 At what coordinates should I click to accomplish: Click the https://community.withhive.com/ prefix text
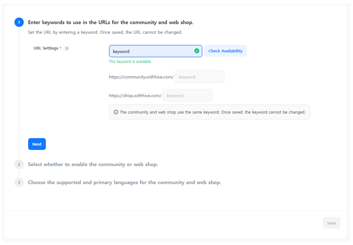(x=141, y=77)
